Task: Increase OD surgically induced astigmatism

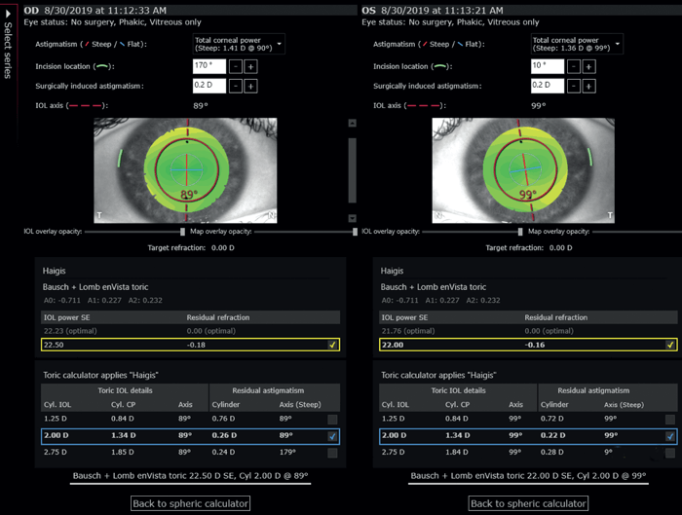Action: 251,87
